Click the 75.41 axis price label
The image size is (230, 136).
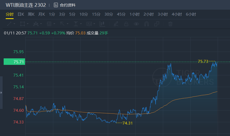pyautogui.click(x=19, y=75)
